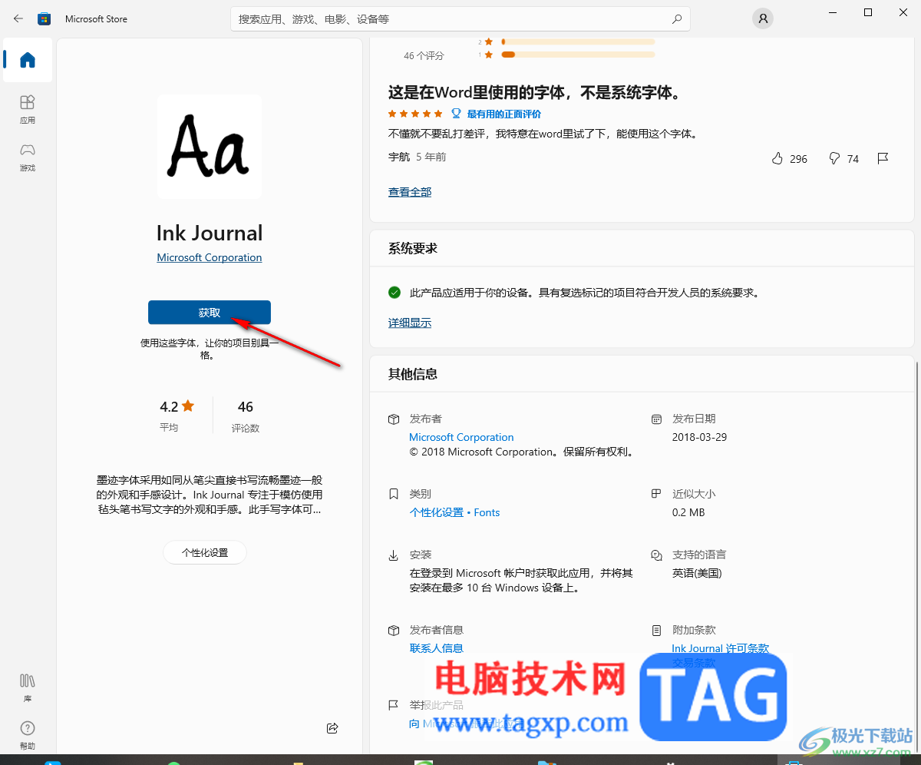This screenshot has height=765, width=921.
Task: Click 英语(美国) supported language
Action: point(697,573)
